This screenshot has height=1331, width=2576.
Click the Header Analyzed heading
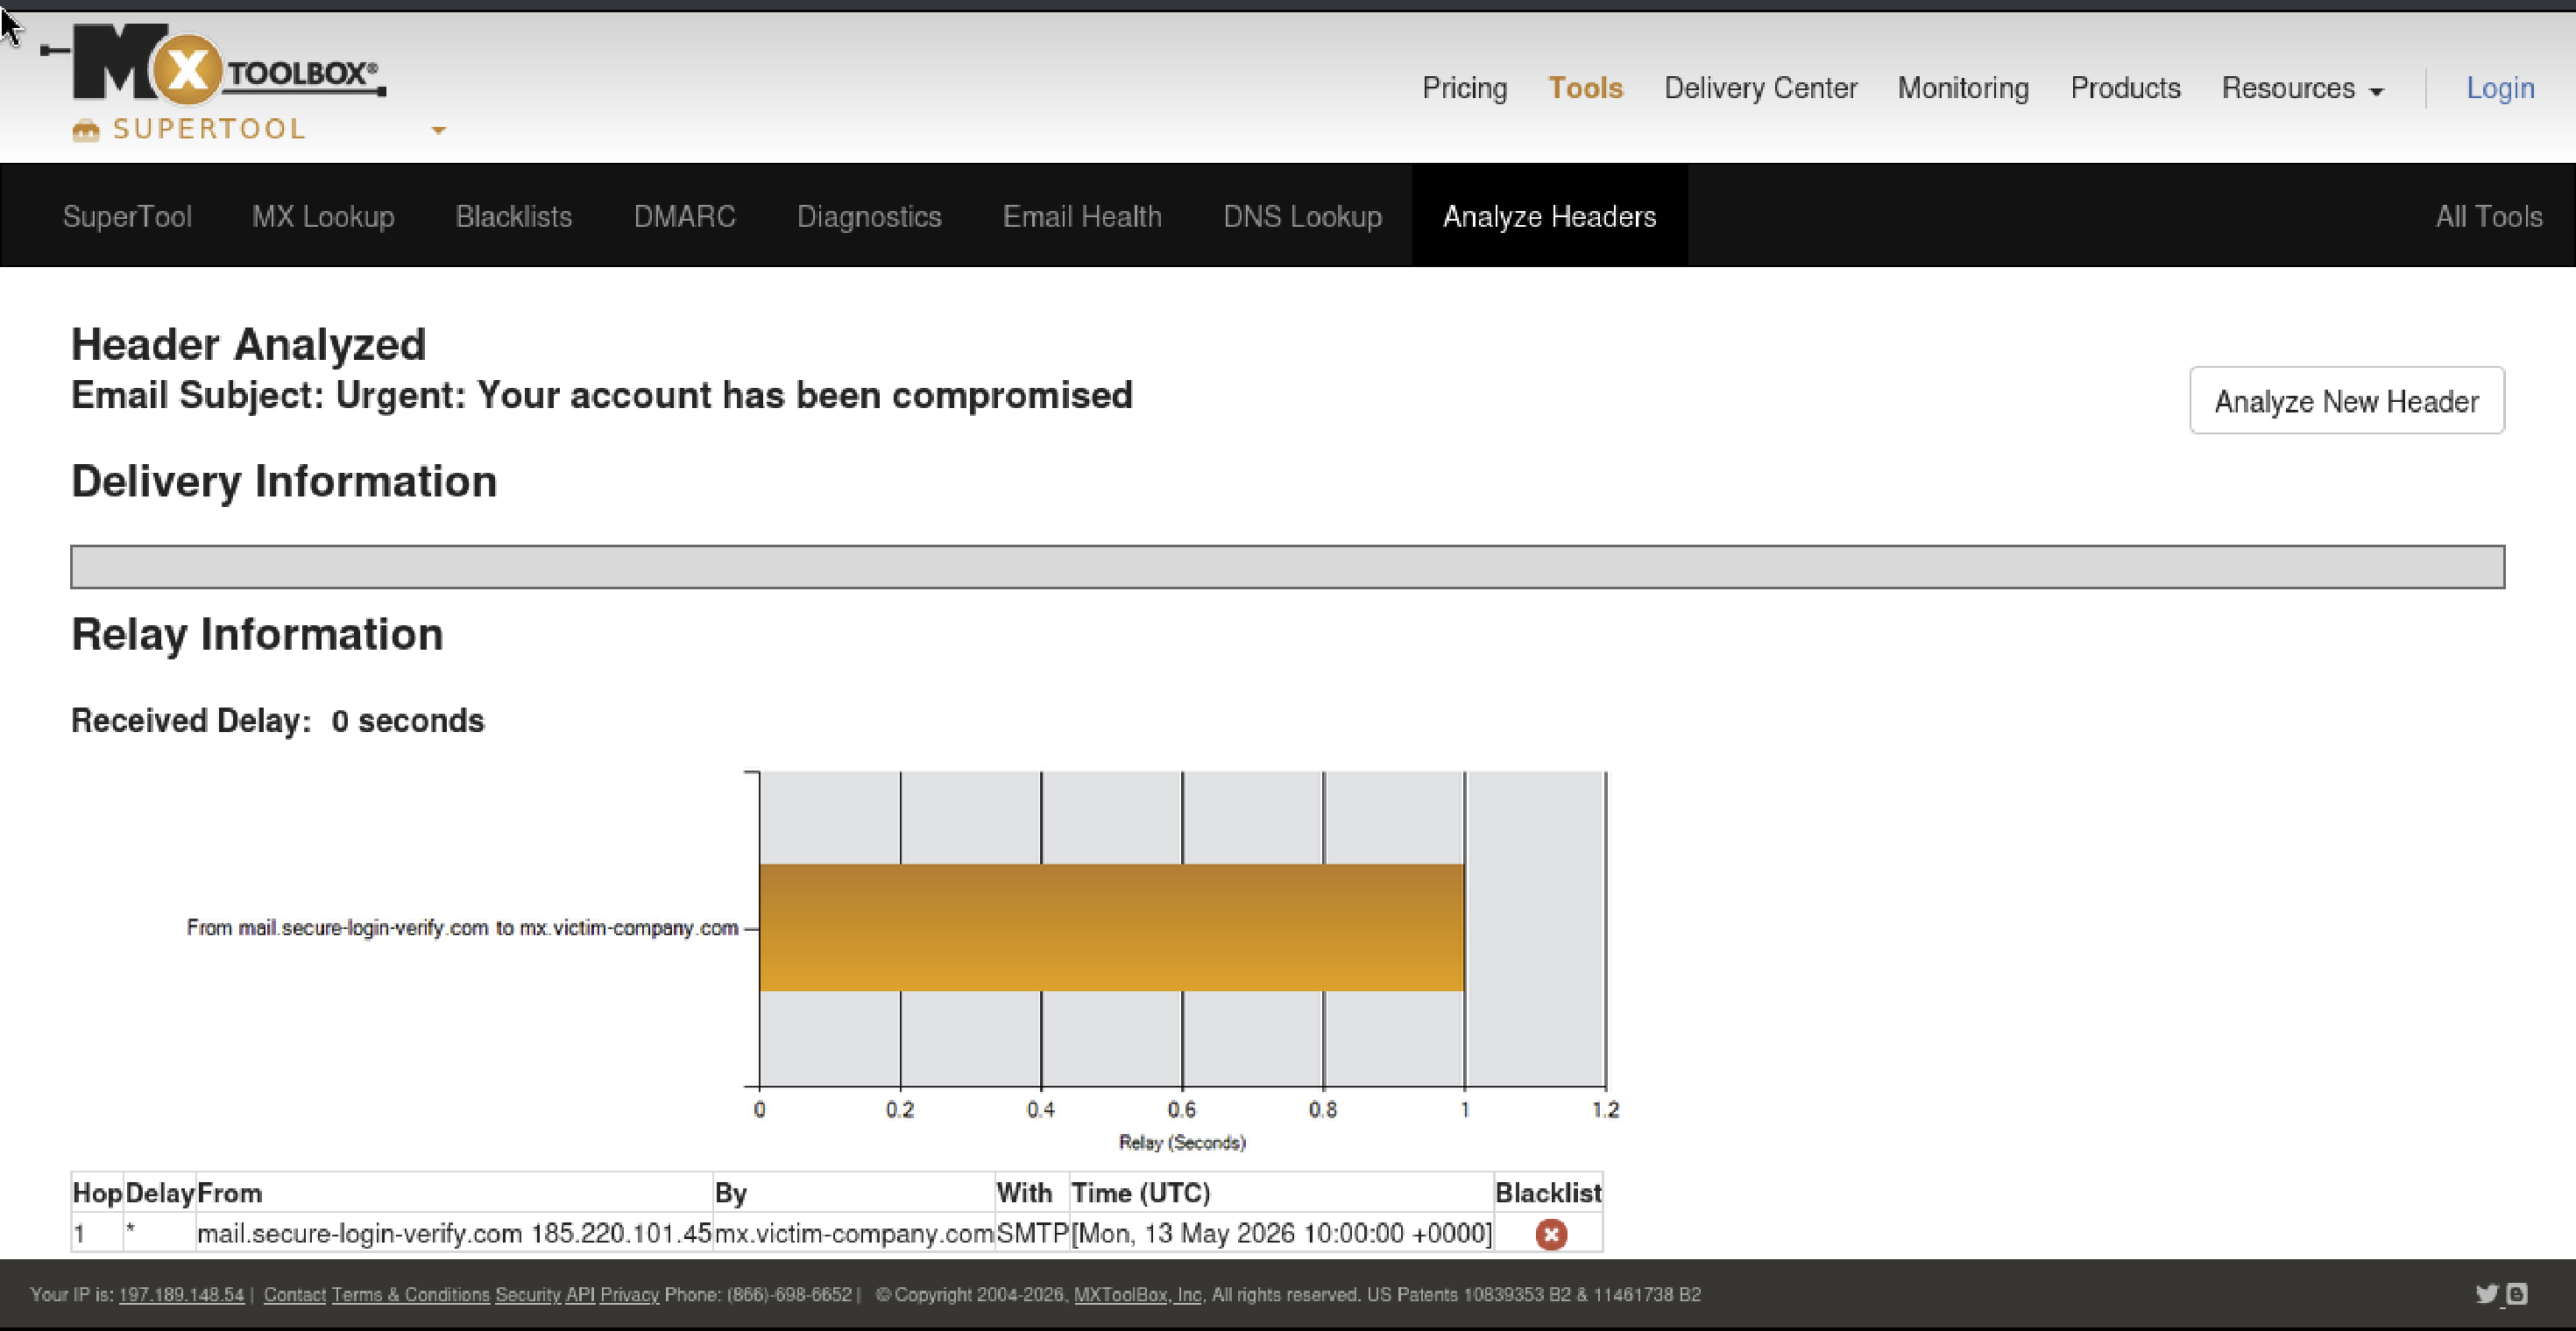point(248,345)
